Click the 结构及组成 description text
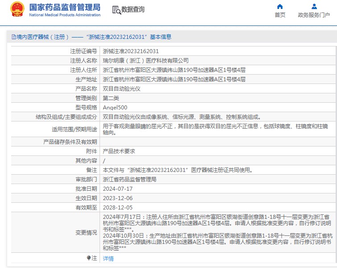This screenshot has height=268, width=337. pyautogui.click(x=182, y=117)
